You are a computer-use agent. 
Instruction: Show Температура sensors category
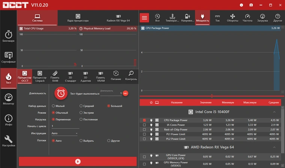tap(172, 18)
